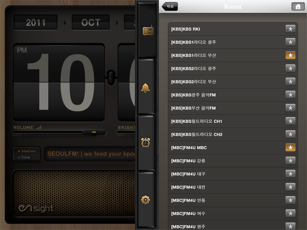Select station [KBS]KBS광주 음악FM

pyautogui.click(x=233, y=95)
